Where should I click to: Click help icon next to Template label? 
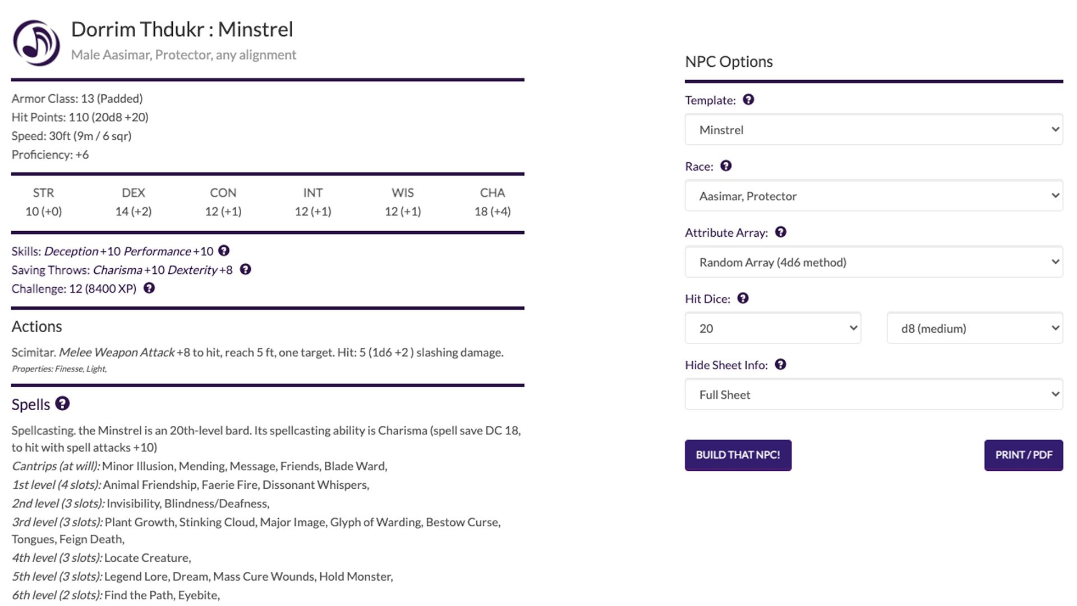[x=748, y=99]
